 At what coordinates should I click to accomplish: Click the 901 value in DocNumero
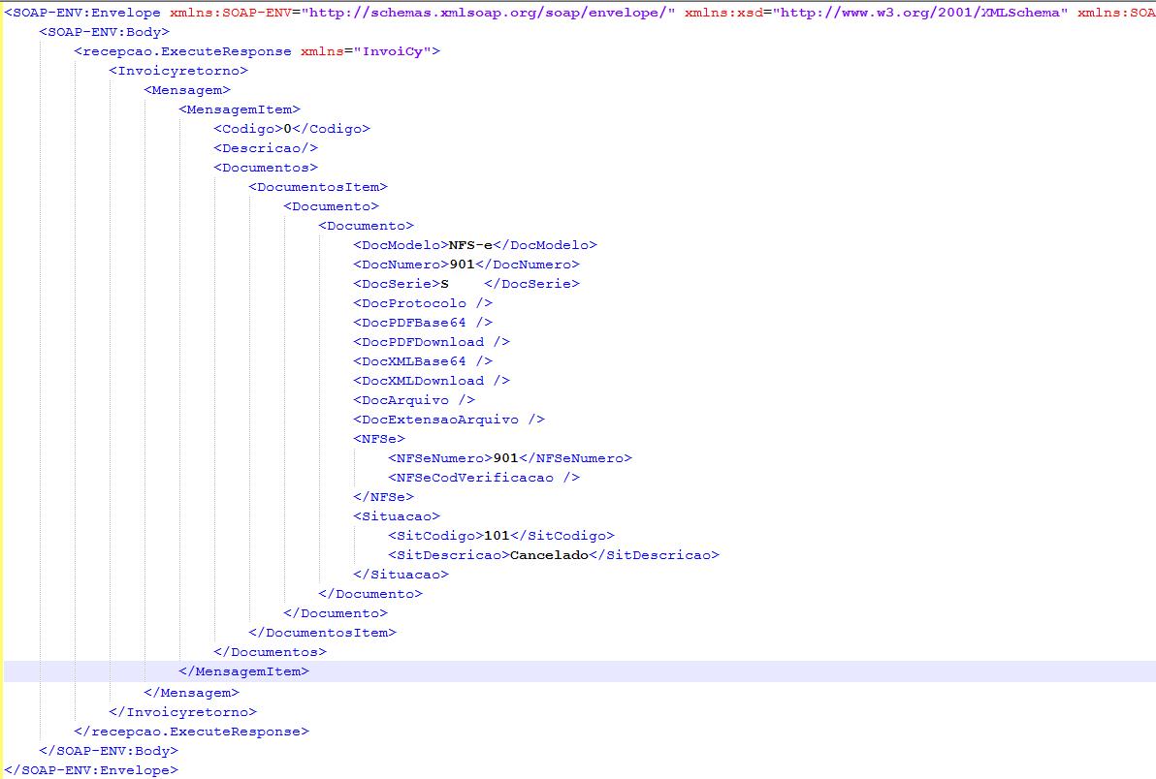[462, 265]
